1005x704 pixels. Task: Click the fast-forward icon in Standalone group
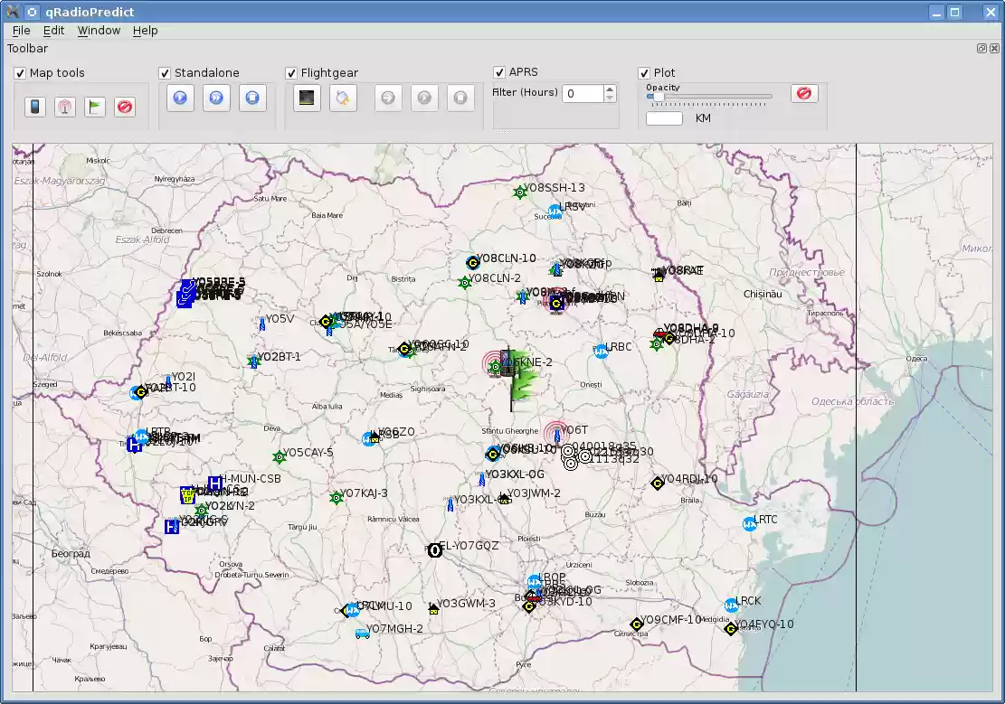point(216,98)
